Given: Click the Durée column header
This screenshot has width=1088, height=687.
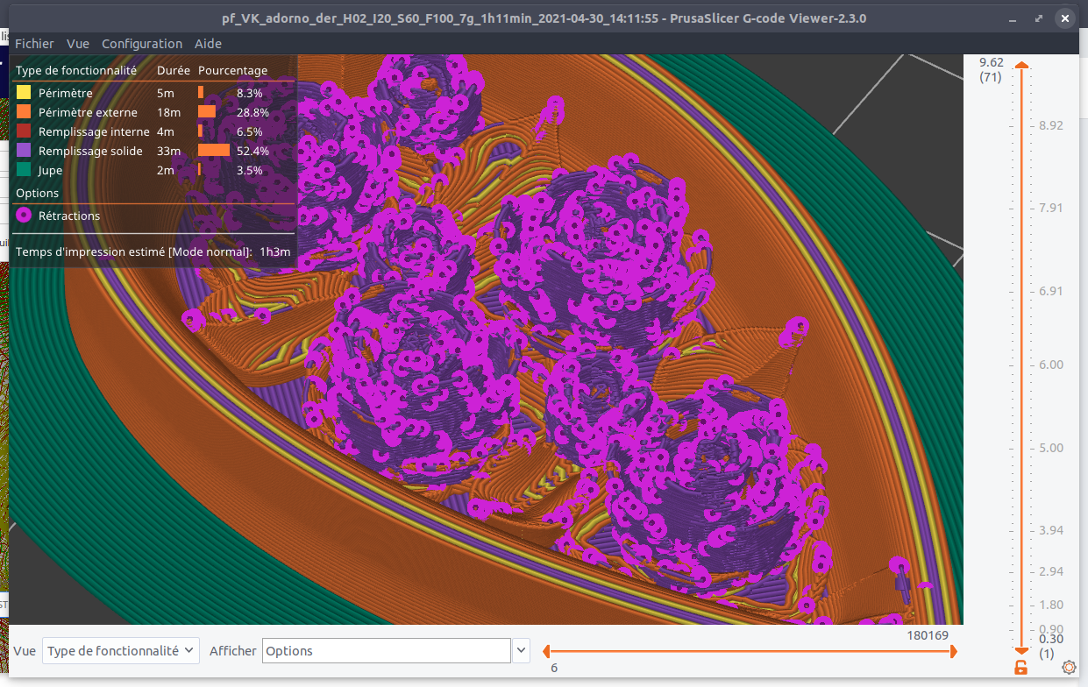Looking at the screenshot, I should 173,70.
